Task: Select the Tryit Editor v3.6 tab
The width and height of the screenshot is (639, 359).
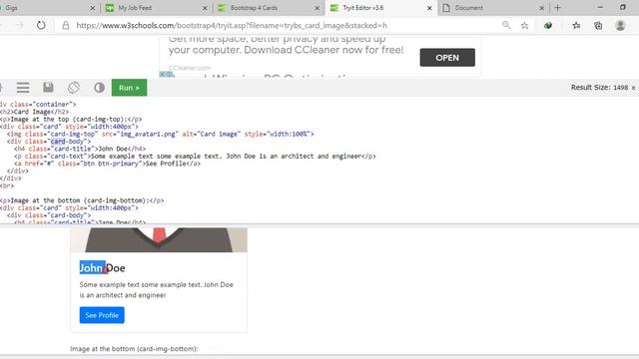Action: click(381, 8)
